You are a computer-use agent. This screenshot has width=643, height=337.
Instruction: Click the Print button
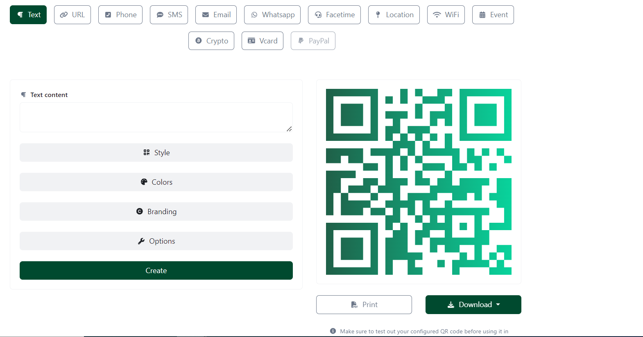(364, 305)
